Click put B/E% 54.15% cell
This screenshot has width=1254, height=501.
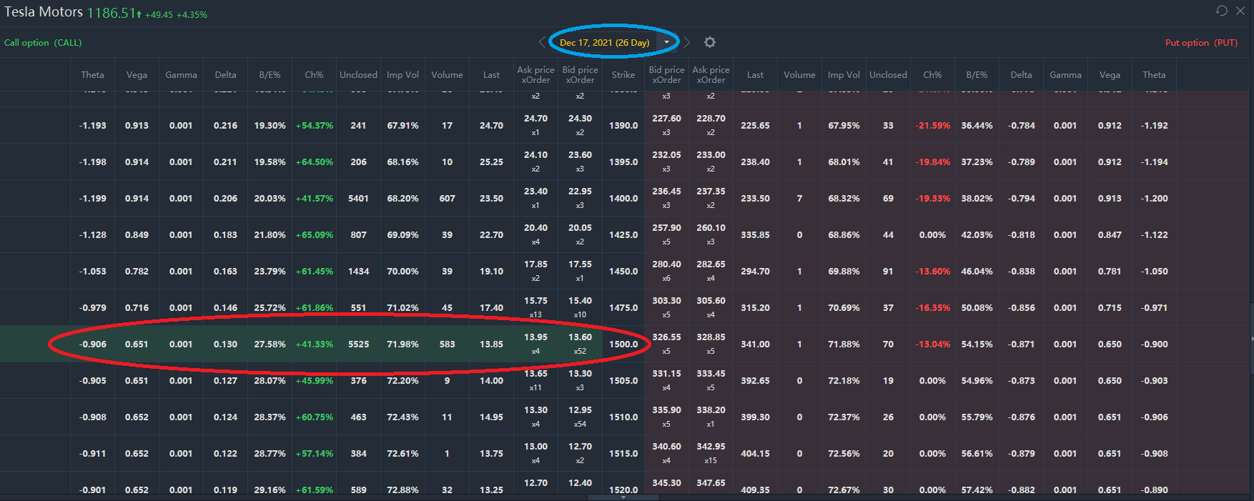point(977,344)
